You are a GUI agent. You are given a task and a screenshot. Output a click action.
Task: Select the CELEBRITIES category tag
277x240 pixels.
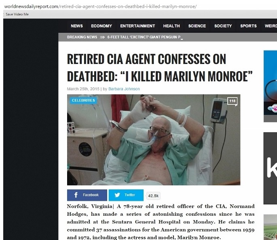[83, 100]
